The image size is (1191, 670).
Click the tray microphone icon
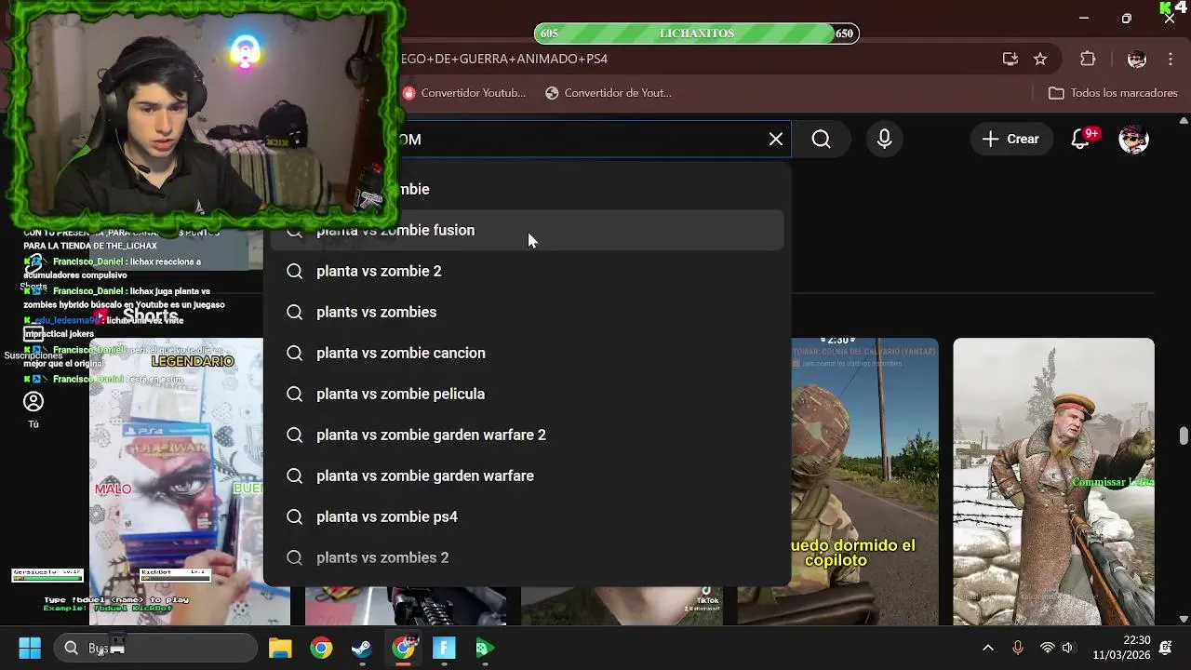coord(1018,648)
